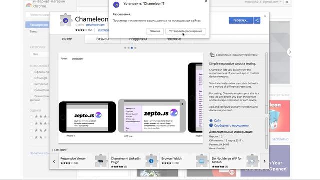Screen dimensions: 320x180
Task: Click the Browser Width extension icon
Action: [x=202, y=161]
